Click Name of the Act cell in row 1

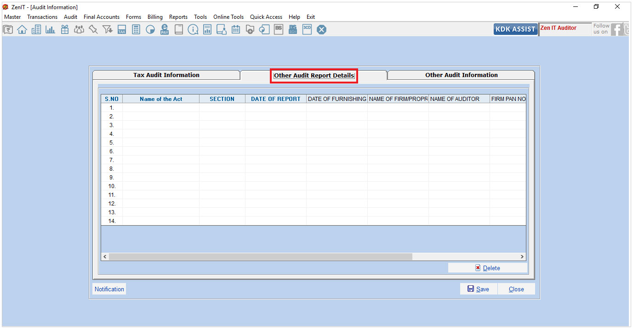[161, 108]
